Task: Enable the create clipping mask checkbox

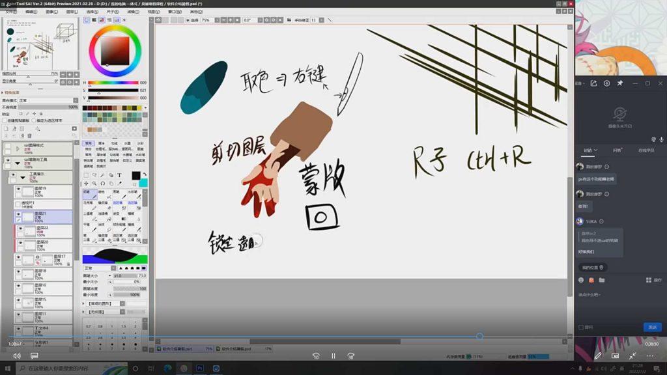Action: (x=5, y=120)
